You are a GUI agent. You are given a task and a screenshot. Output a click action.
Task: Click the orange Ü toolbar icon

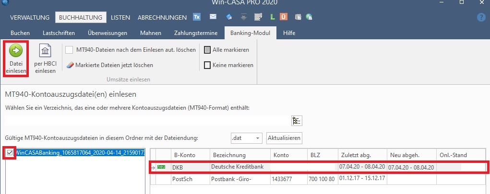[x=284, y=17]
